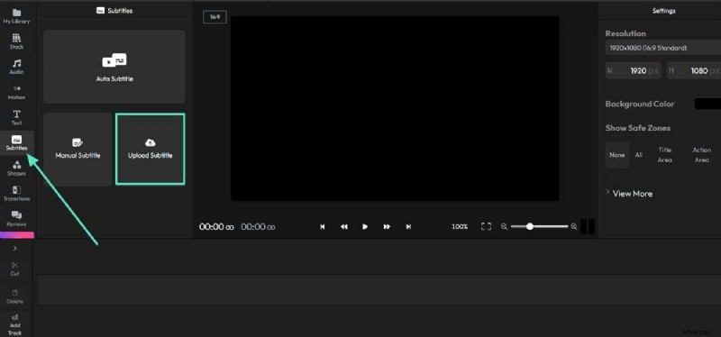Select Action Area safe zone
This screenshot has height=337, width=721.
(702, 155)
